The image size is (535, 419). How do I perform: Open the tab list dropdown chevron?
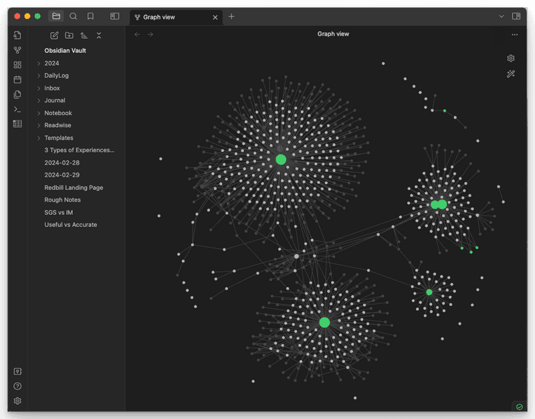point(502,16)
